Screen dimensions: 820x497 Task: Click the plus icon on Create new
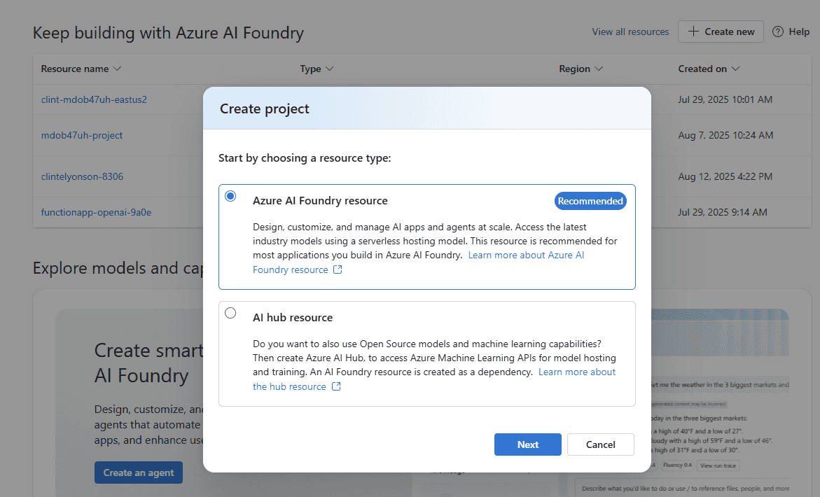693,31
